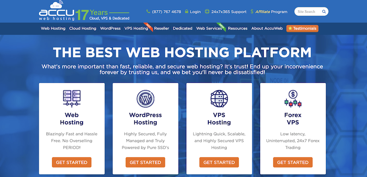Image resolution: width=367 pixels, height=177 pixels.
Task: Click the orange Testimonials button
Action: [302, 28]
